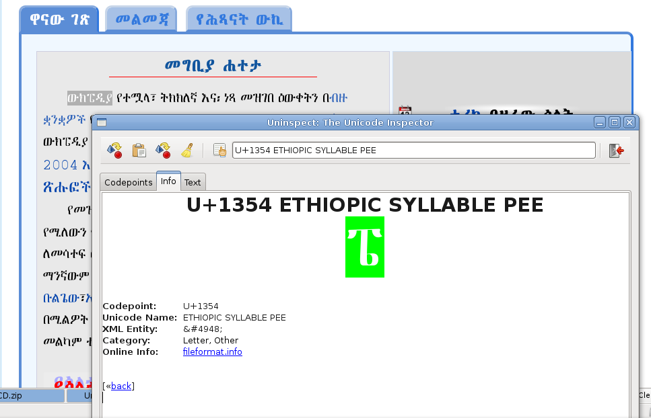The height and width of the screenshot is (418, 651).
Task: Click the Unicode Name value ETHIOPIC SYLLABLE PEE
Action: (x=234, y=318)
